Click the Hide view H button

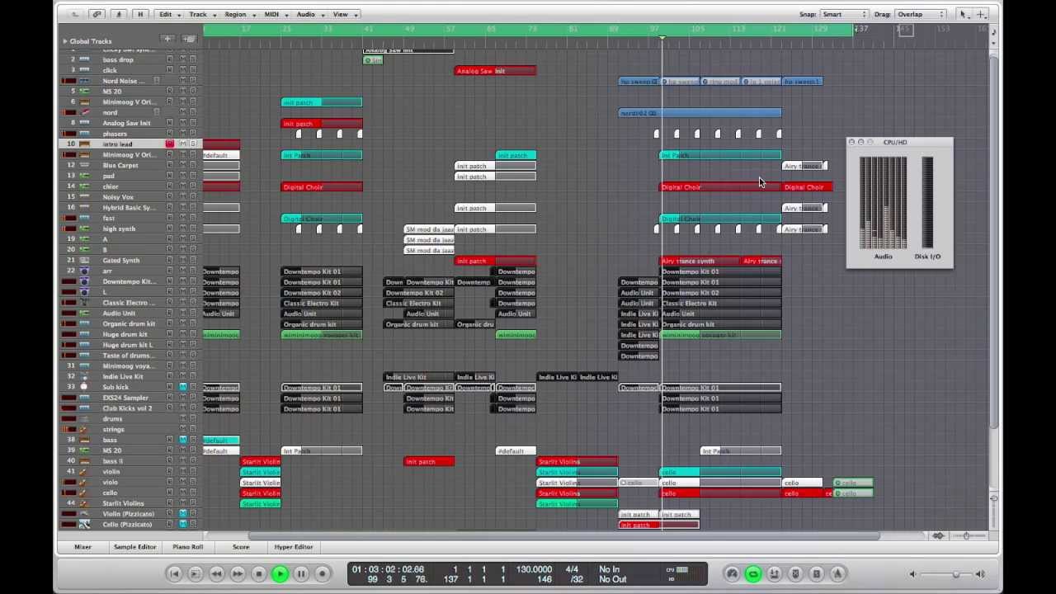[140, 14]
